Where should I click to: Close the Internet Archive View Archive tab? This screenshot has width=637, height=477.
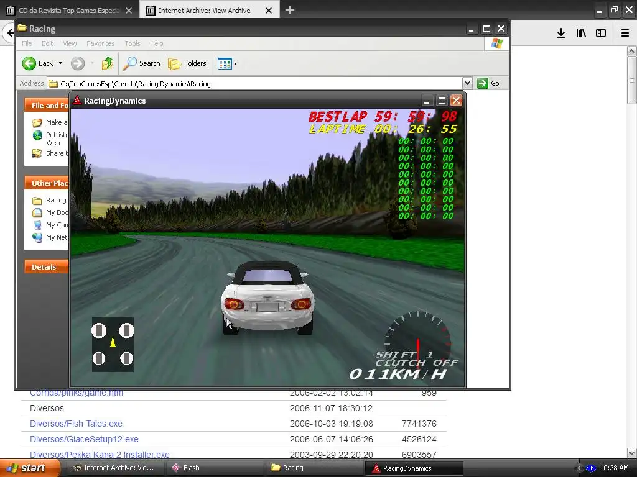coord(269,11)
